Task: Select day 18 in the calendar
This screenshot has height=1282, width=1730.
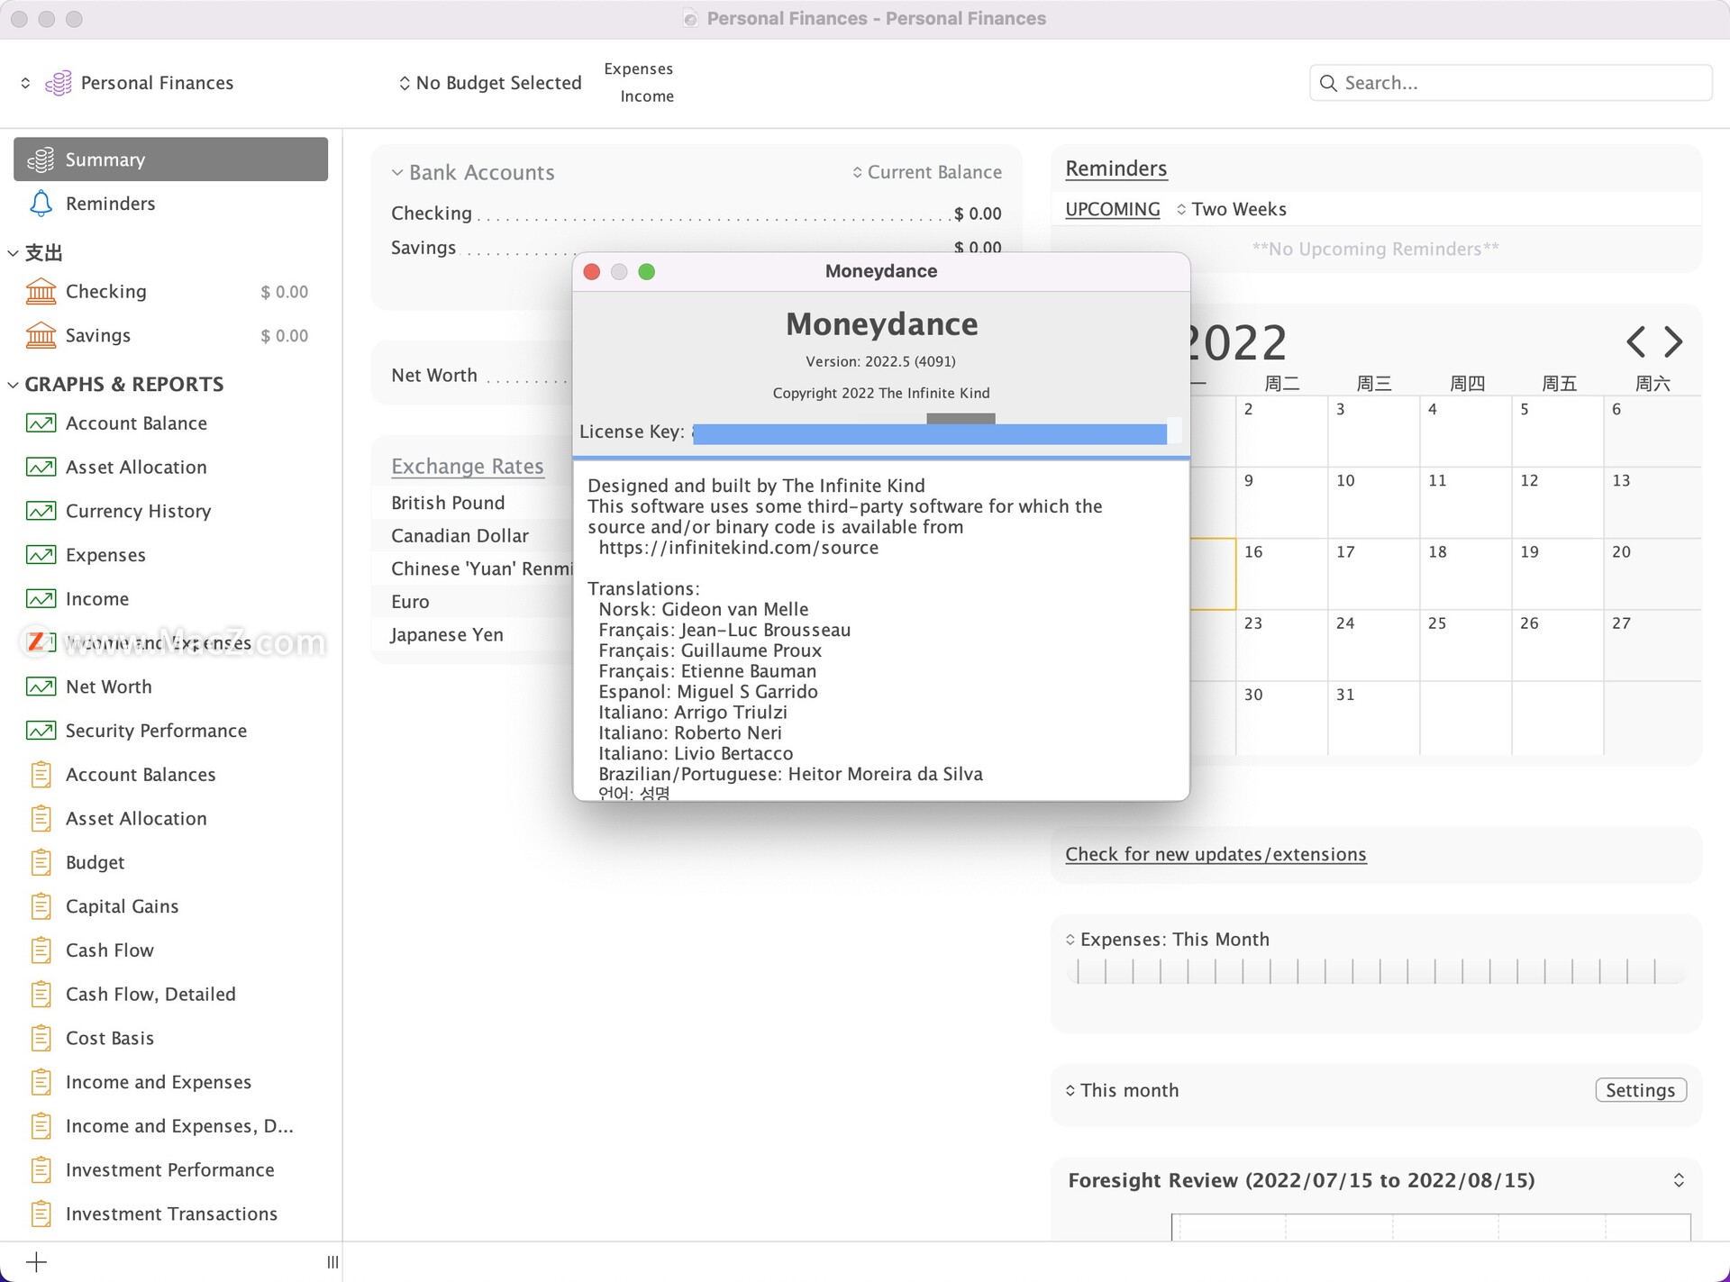Action: 1465,574
